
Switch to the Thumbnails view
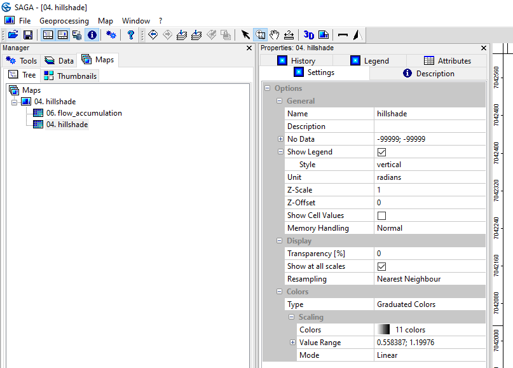click(70, 76)
